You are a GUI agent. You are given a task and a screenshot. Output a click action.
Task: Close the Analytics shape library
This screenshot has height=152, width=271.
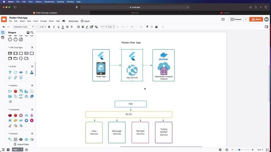click(x=32, y=85)
